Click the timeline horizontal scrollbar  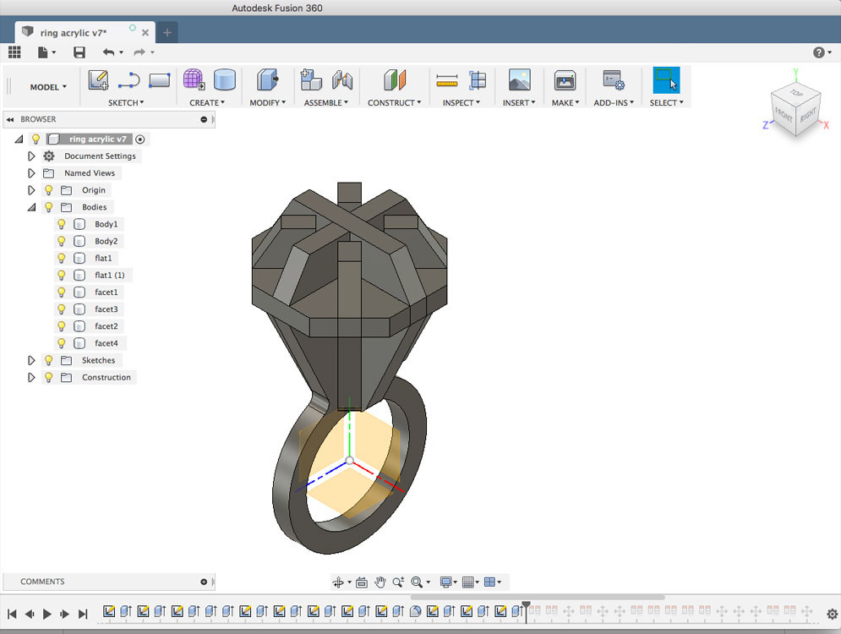(x=538, y=597)
